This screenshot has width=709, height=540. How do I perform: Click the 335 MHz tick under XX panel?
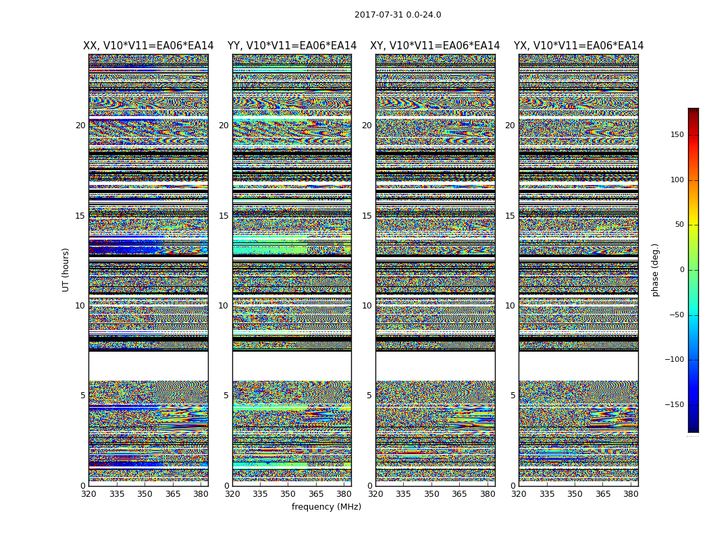tap(117, 494)
